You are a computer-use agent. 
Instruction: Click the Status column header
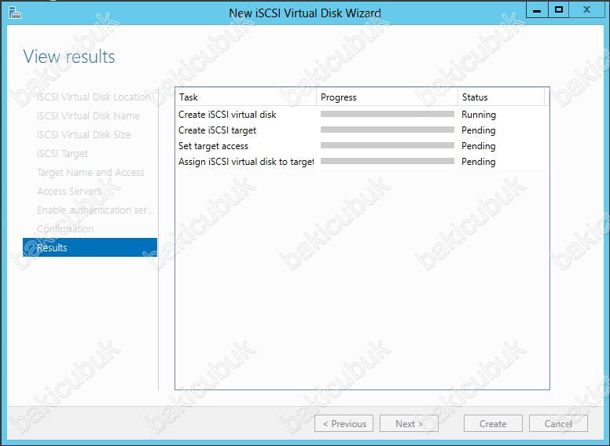coord(501,97)
